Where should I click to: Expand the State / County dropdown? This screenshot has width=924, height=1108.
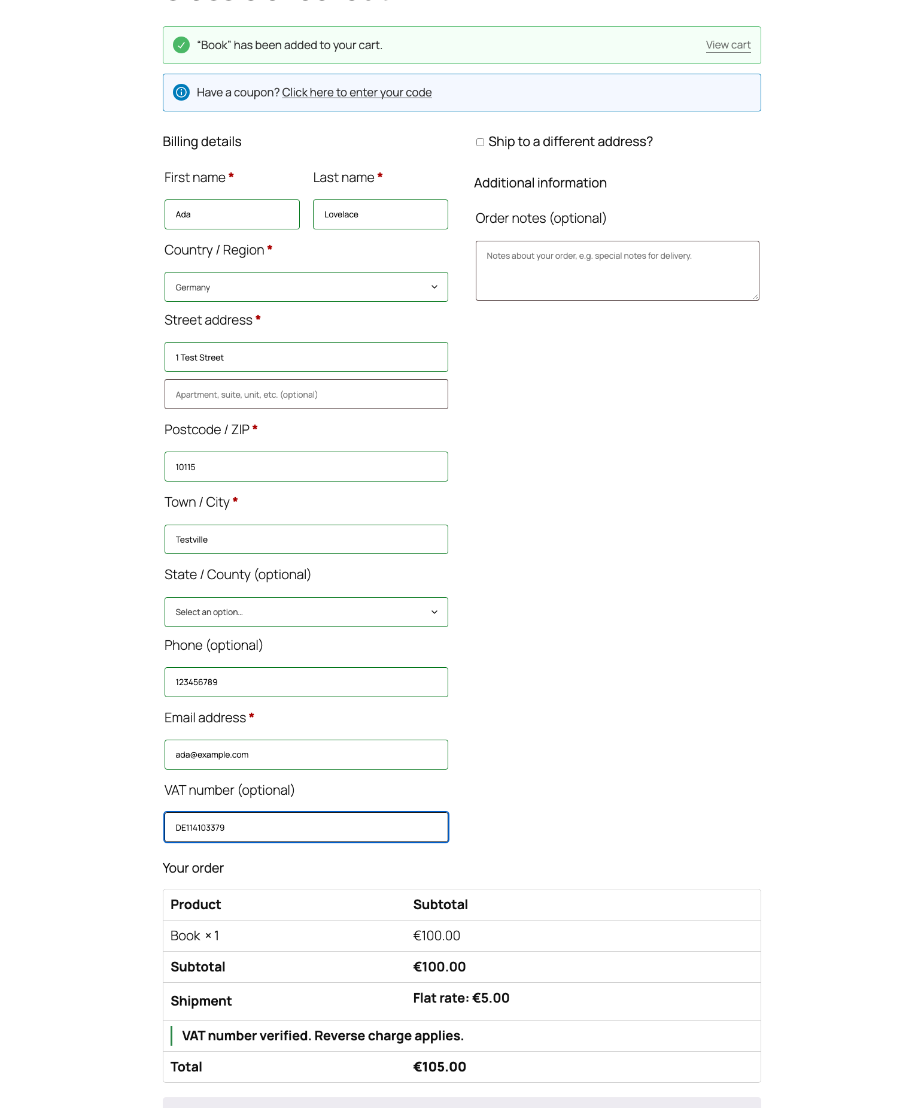click(306, 612)
